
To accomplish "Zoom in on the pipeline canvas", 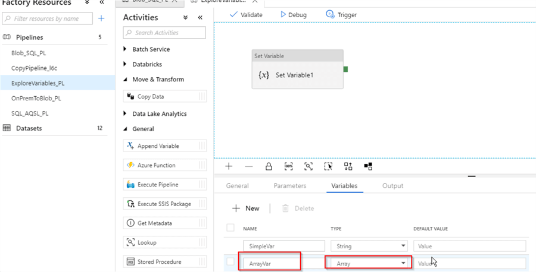I will pos(229,166).
